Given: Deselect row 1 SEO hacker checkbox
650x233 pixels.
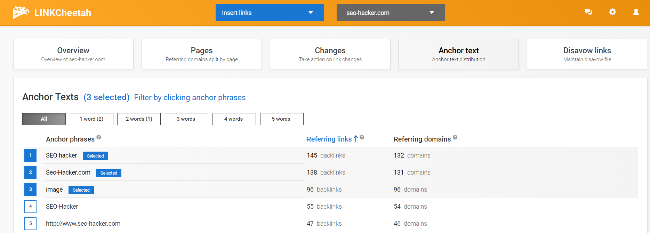Looking at the screenshot, I should [30, 155].
